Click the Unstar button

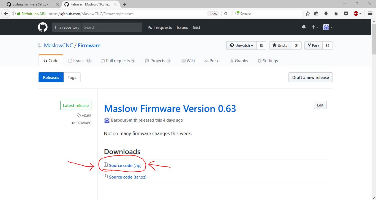(280, 45)
